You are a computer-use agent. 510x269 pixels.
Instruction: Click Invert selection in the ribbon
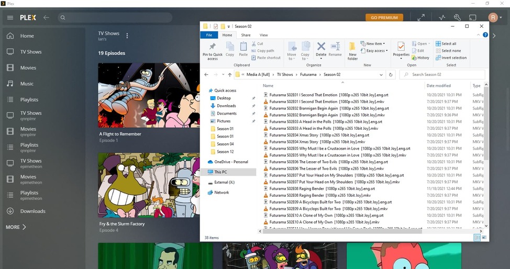pyautogui.click(x=451, y=58)
